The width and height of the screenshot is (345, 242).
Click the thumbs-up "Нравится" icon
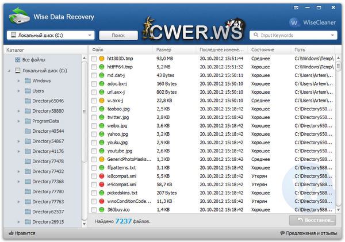click(x=11, y=233)
